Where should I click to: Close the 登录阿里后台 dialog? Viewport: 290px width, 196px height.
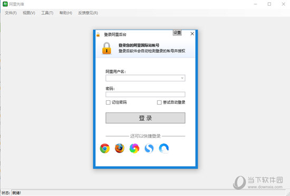pyautogui.click(x=192, y=34)
